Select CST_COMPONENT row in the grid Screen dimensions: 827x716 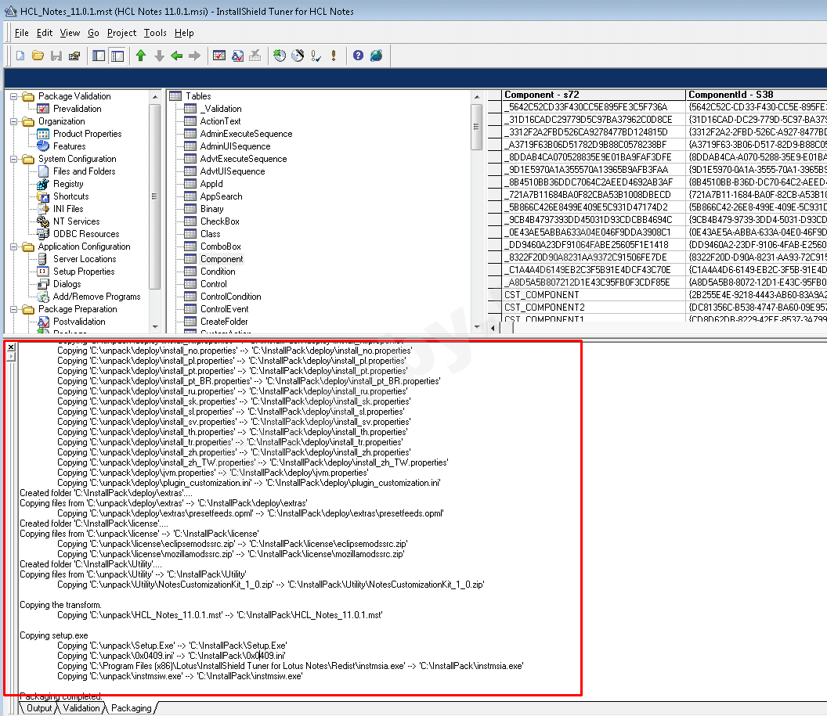coord(542,295)
